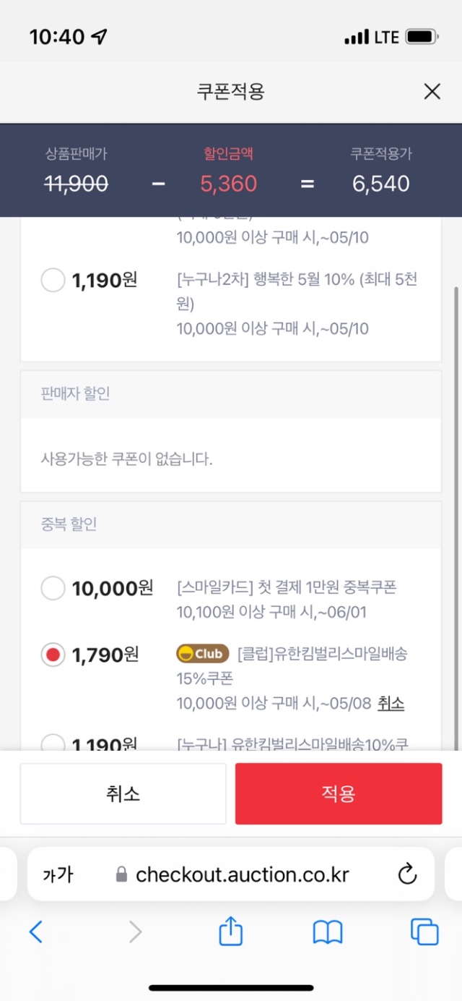462x1001 pixels.
Task: Tap the 중복 할인 section header
Action: click(231, 524)
